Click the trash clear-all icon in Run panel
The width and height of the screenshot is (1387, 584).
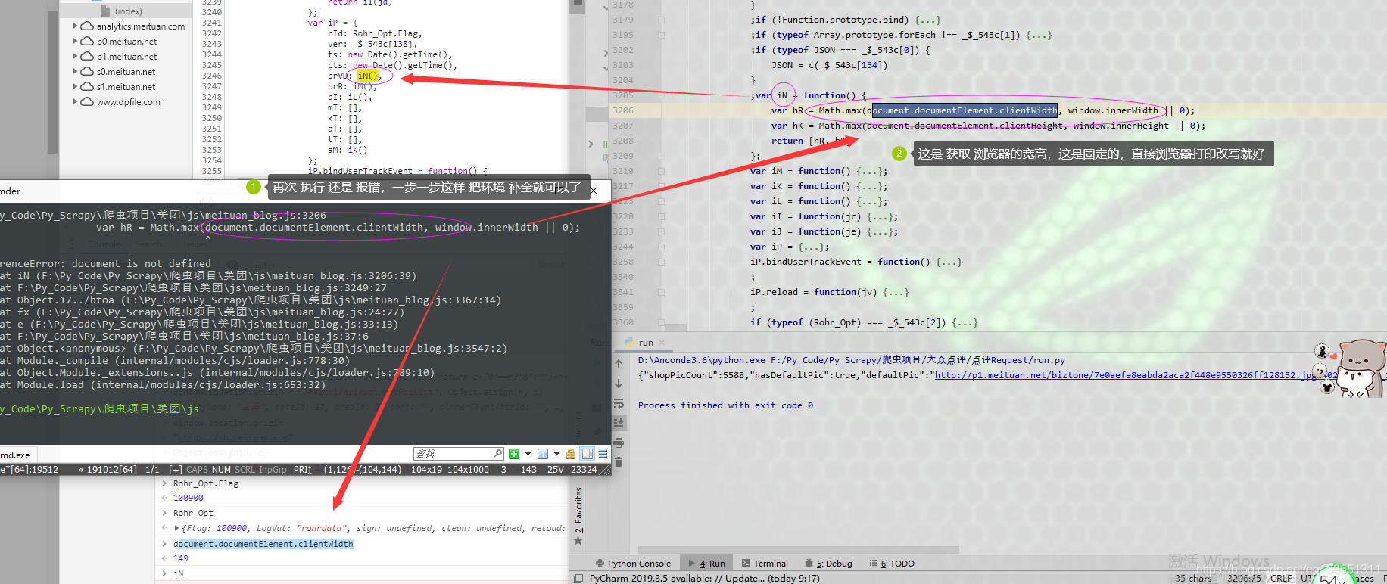click(619, 461)
